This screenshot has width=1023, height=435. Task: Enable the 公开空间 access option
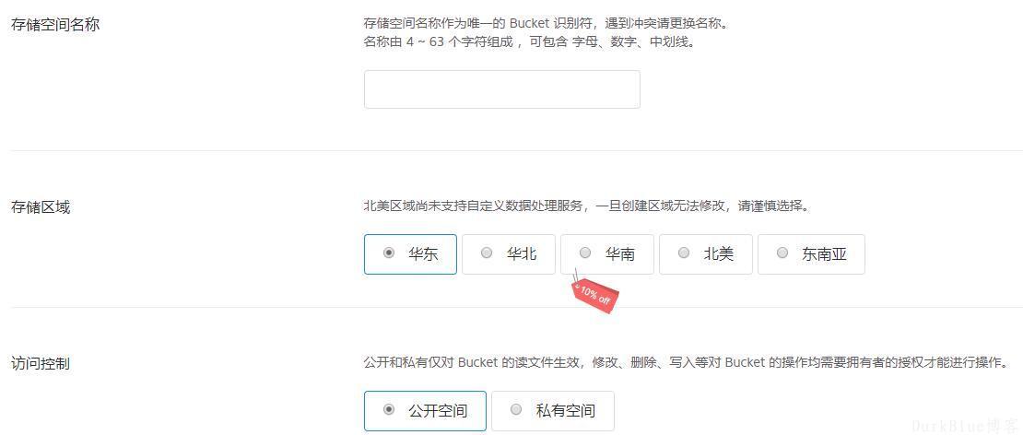coord(425,411)
